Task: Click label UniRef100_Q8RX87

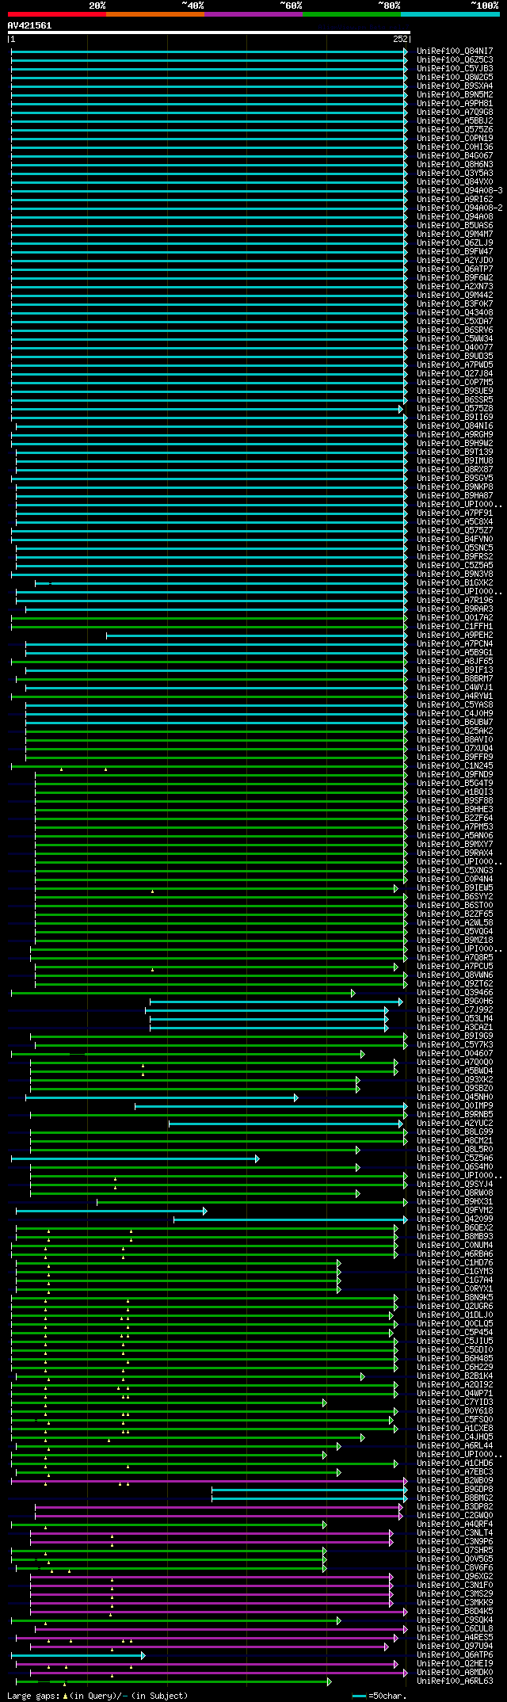Action: point(455,469)
